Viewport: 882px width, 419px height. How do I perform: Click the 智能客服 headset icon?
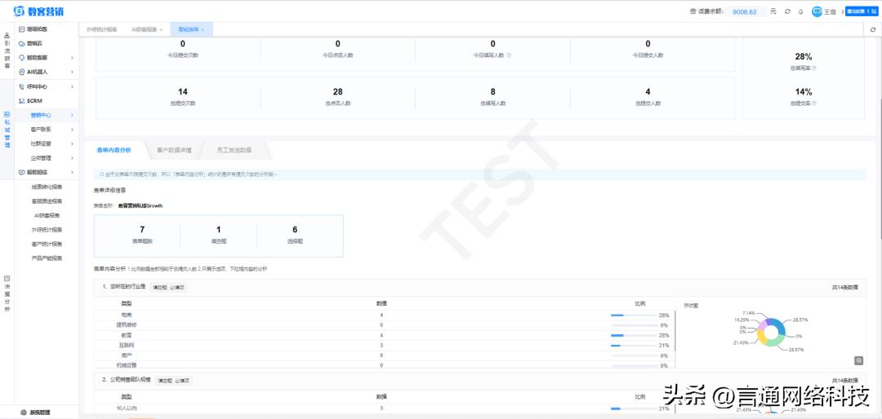click(21, 57)
